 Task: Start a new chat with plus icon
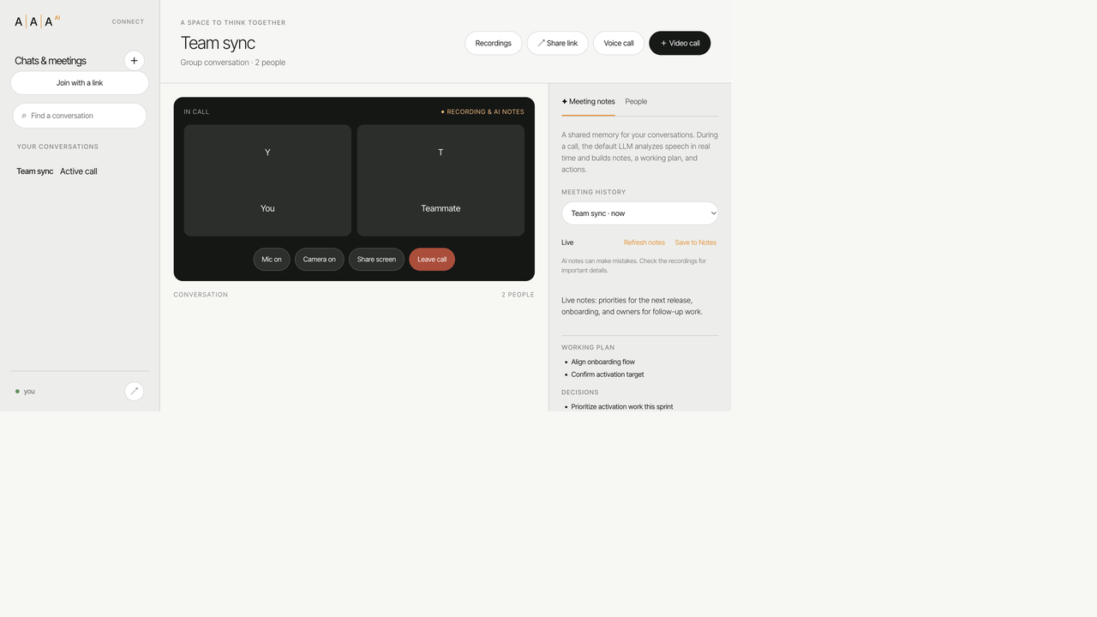(134, 61)
